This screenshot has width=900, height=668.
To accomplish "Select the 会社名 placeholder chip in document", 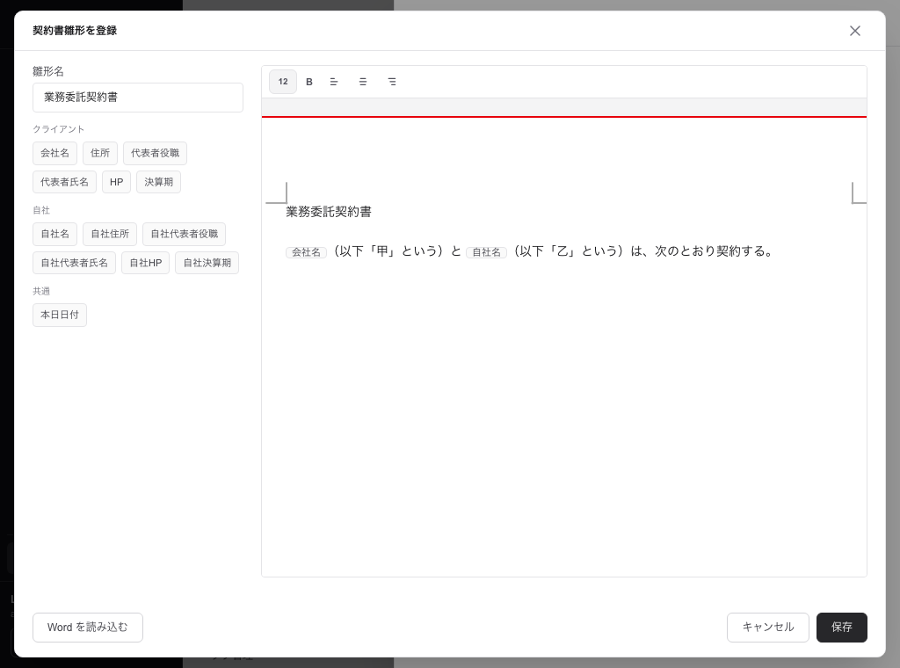I will (x=306, y=252).
